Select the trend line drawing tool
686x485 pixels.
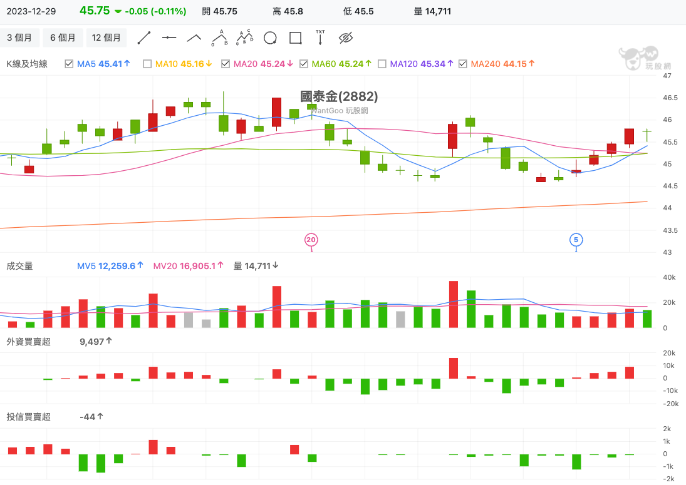[144, 38]
